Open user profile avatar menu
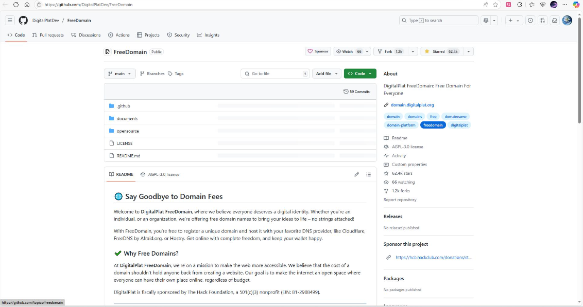Image resolution: width=583 pixels, height=307 pixels. point(567,21)
